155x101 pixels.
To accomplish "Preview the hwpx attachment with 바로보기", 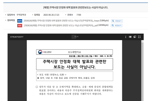I will 117,21.
